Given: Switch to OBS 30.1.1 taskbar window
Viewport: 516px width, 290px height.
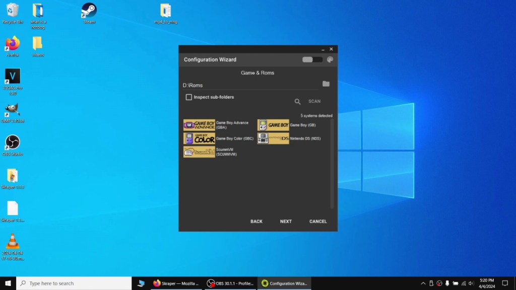Looking at the screenshot, I should pos(230,283).
